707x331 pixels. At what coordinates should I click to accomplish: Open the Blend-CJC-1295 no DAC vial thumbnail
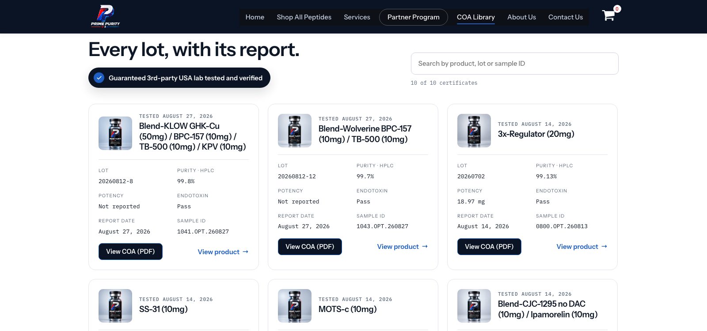474,306
